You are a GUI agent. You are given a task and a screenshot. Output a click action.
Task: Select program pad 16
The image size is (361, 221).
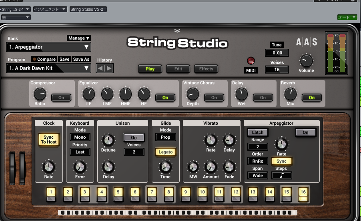coord(303,195)
